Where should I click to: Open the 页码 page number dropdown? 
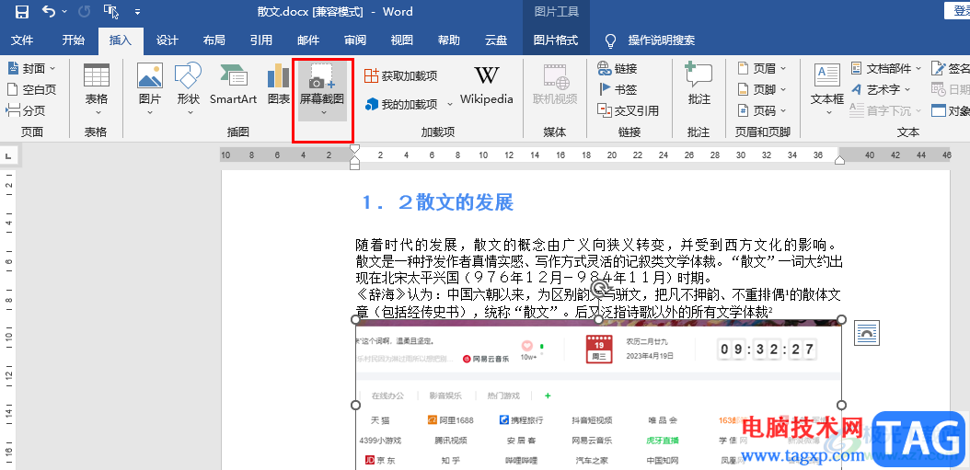(762, 110)
